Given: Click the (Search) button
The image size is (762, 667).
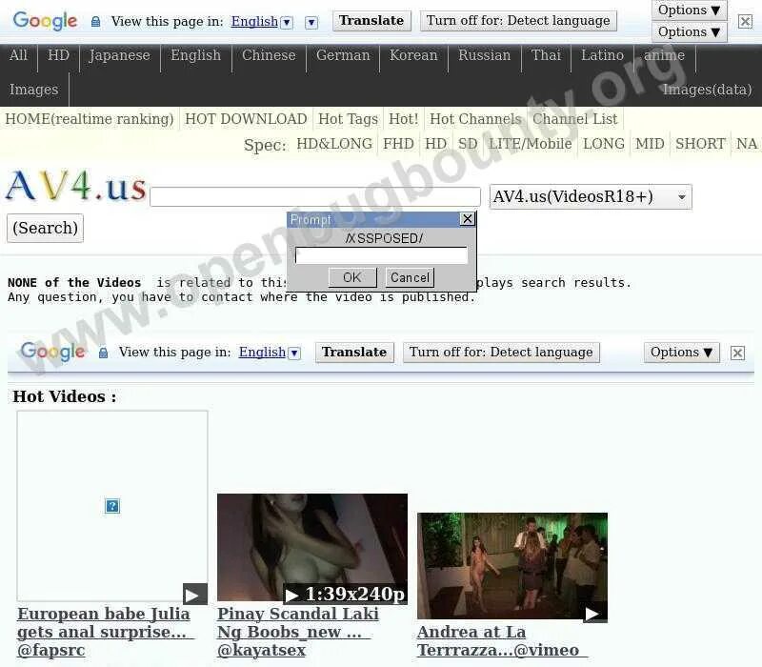Looking at the screenshot, I should click(45, 228).
